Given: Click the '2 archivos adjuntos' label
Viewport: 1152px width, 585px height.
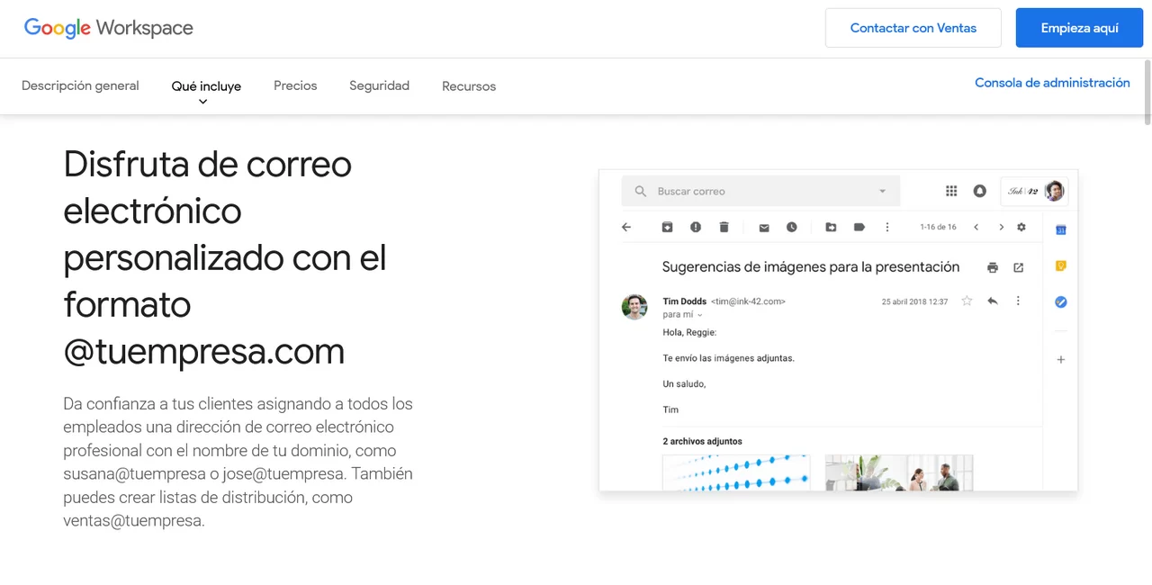Looking at the screenshot, I should tap(703, 441).
